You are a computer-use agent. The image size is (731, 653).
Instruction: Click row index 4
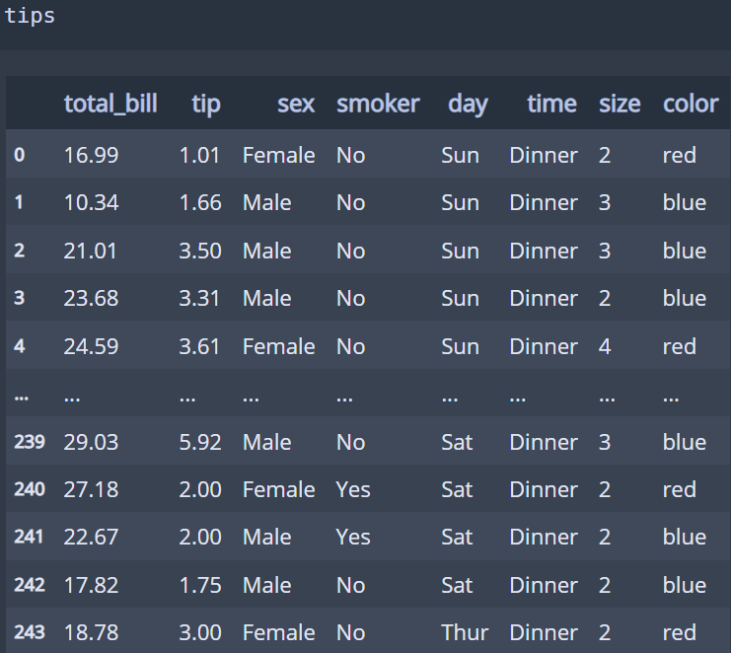19,346
